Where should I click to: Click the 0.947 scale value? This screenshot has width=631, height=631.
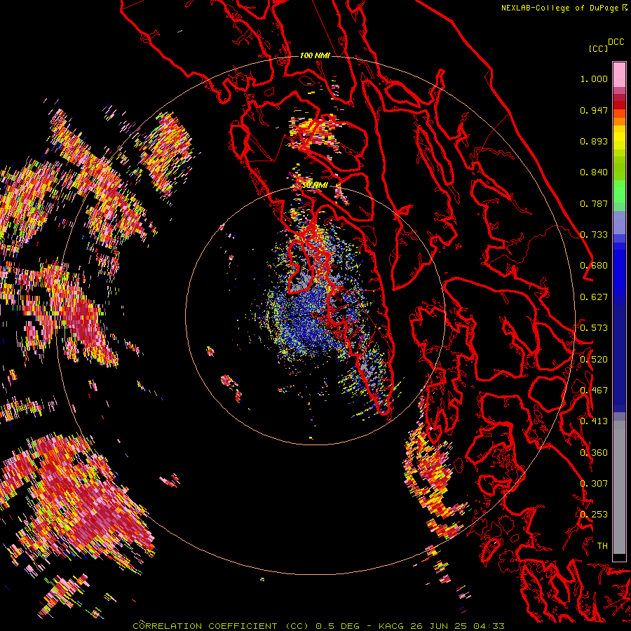[594, 110]
